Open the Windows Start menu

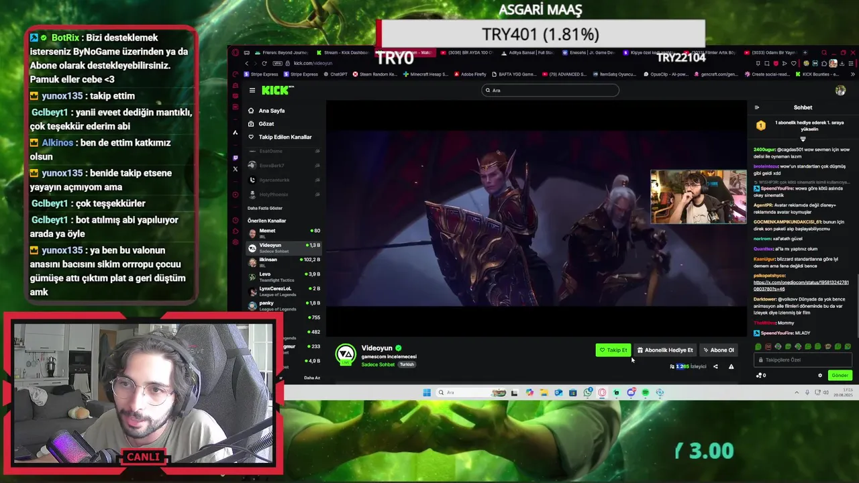(x=427, y=392)
